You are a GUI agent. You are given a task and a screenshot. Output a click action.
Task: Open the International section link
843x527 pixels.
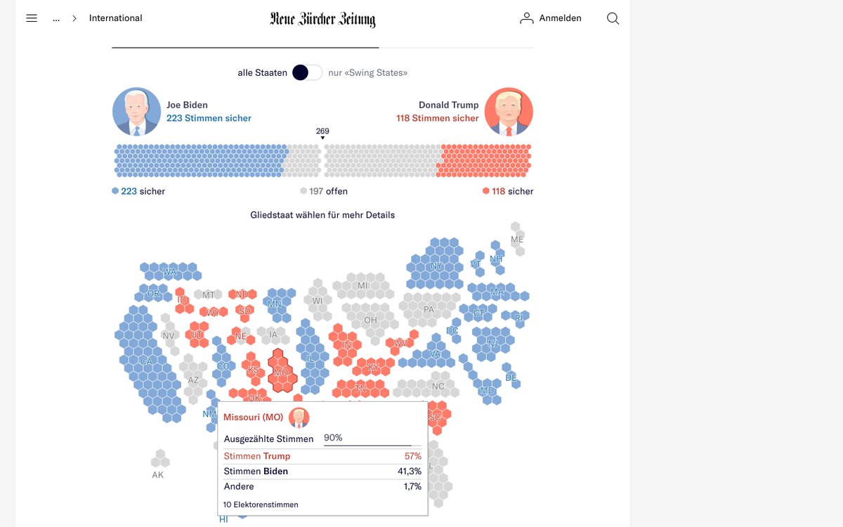click(x=115, y=18)
